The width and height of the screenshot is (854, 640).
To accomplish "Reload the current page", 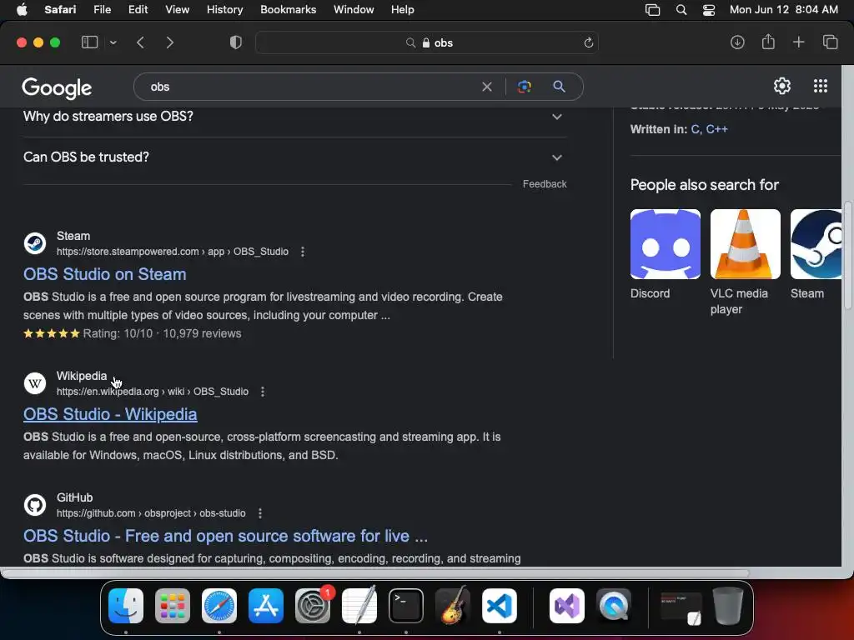I will 588,42.
